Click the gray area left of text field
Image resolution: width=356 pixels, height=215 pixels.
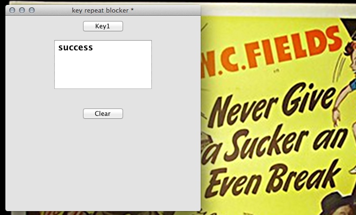point(30,64)
